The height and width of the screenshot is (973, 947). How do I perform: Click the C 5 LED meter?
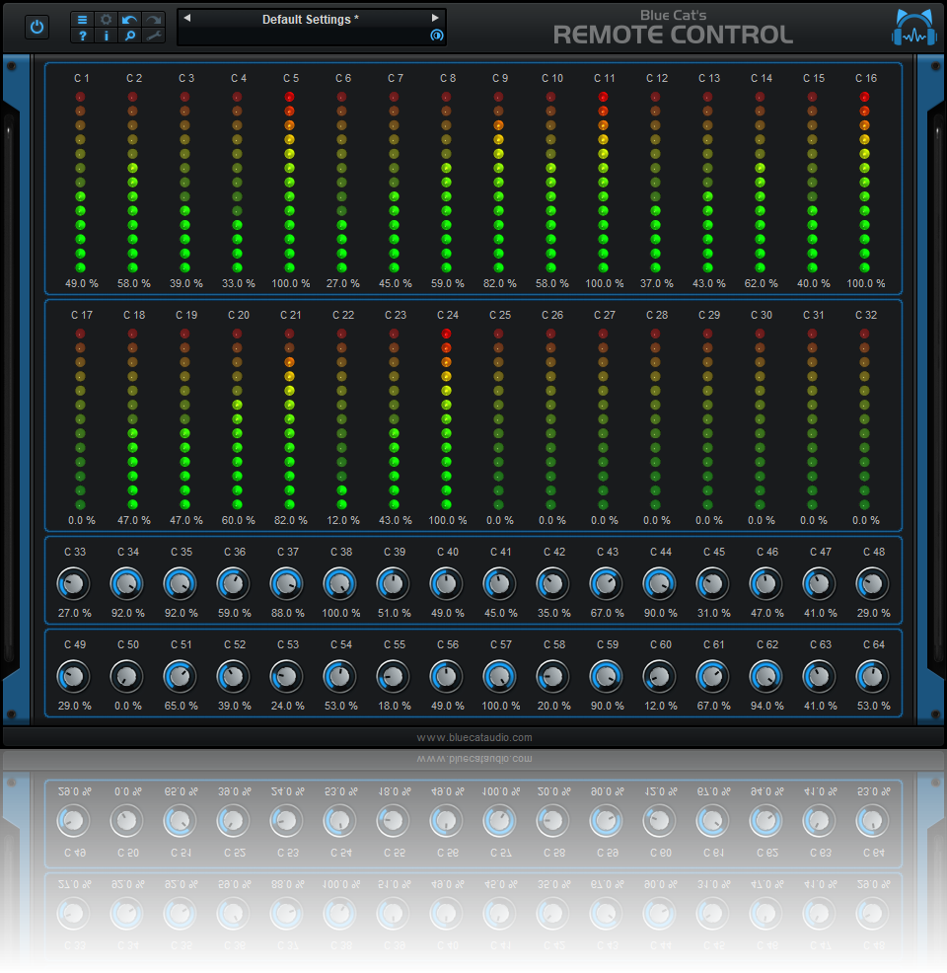pyautogui.click(x=290, y=182)
